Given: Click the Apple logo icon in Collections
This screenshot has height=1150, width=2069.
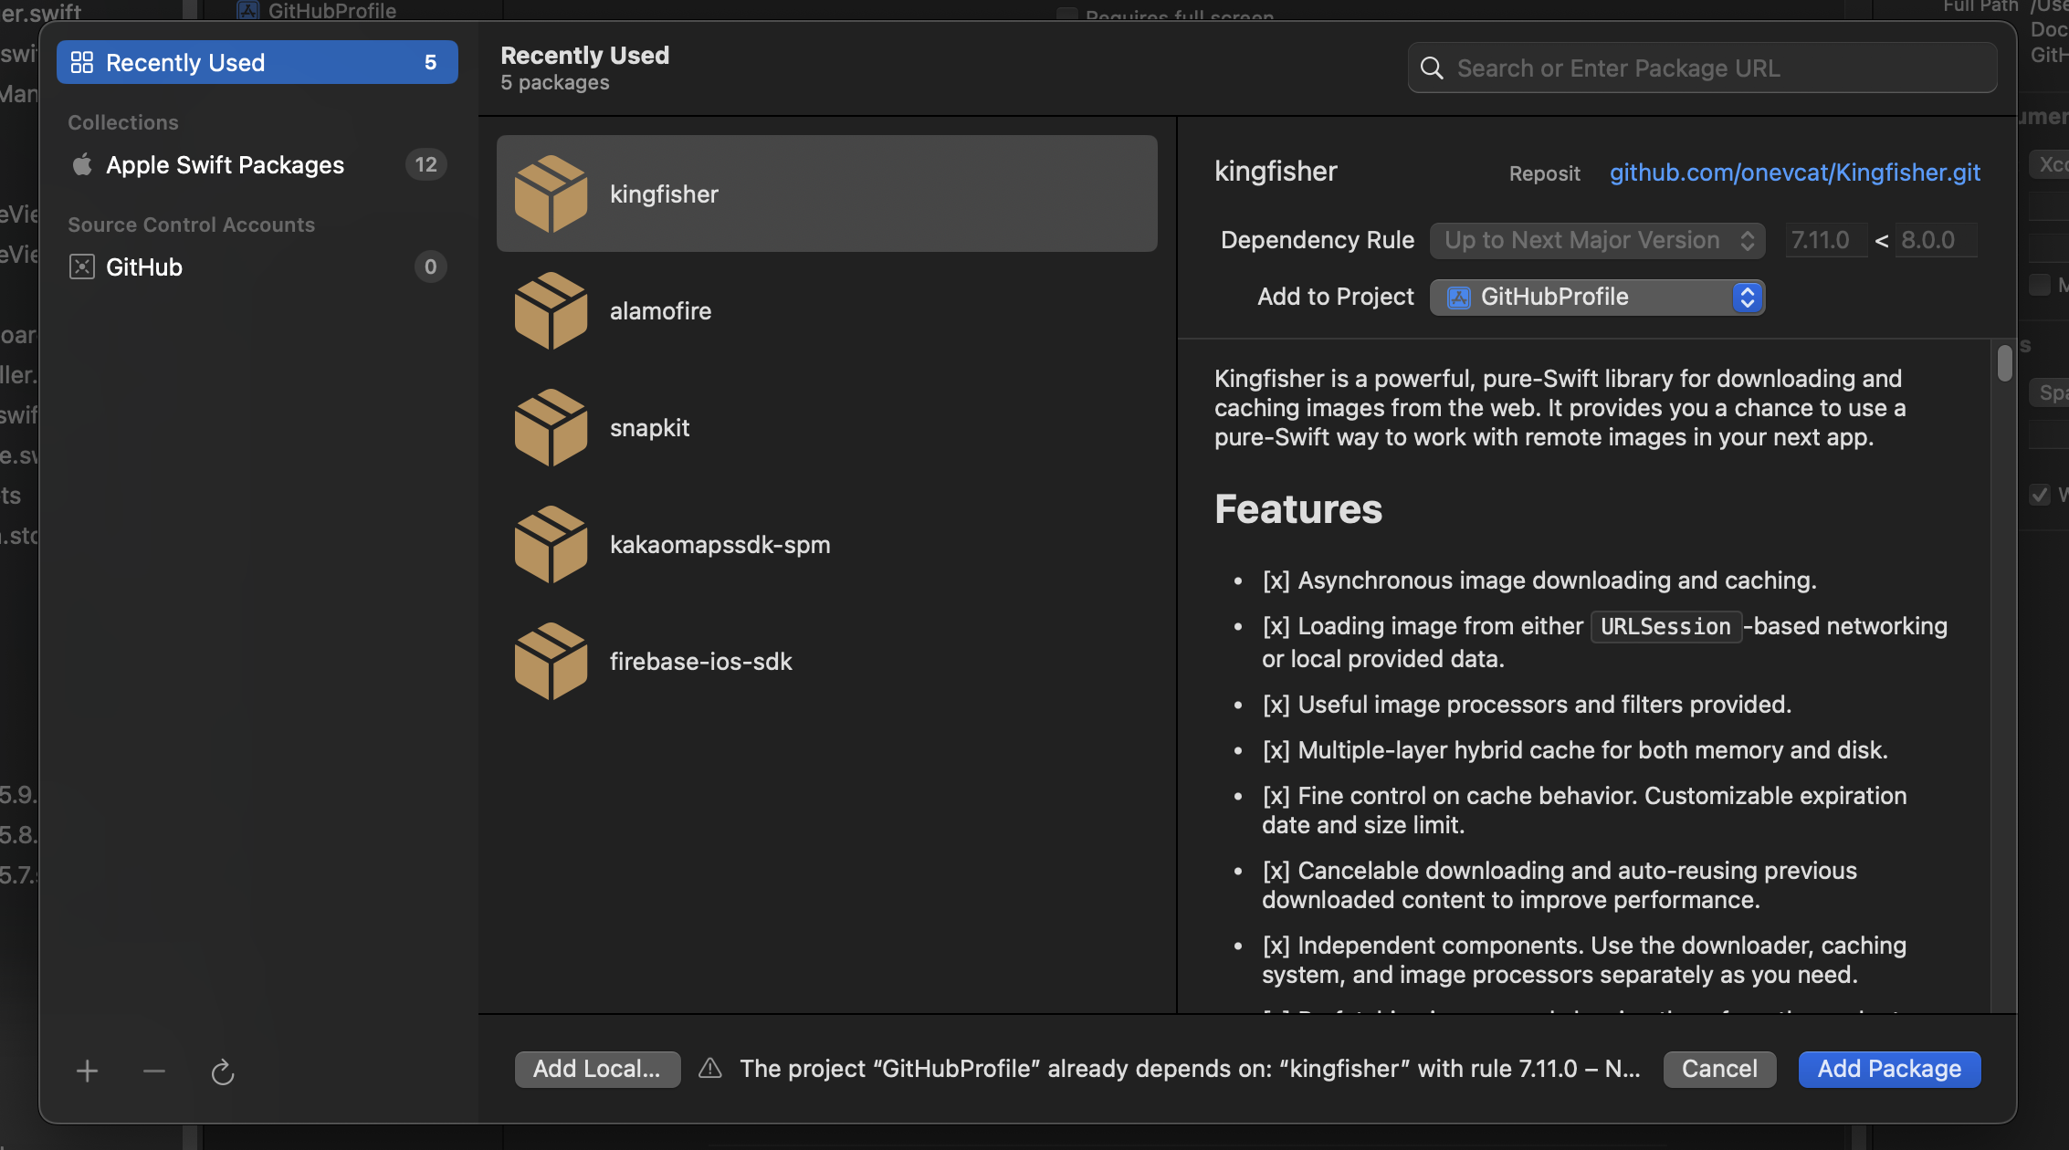Looking at the screenshot, I should click(x=82, y=164).
